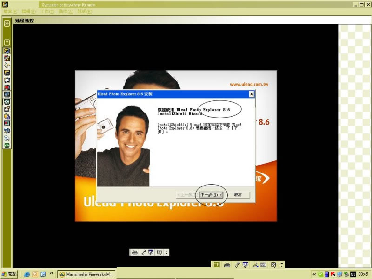This screenshot has width=372, height=279.
Task: Click the red X end session sidebar icon
Action: coord(7,87)
